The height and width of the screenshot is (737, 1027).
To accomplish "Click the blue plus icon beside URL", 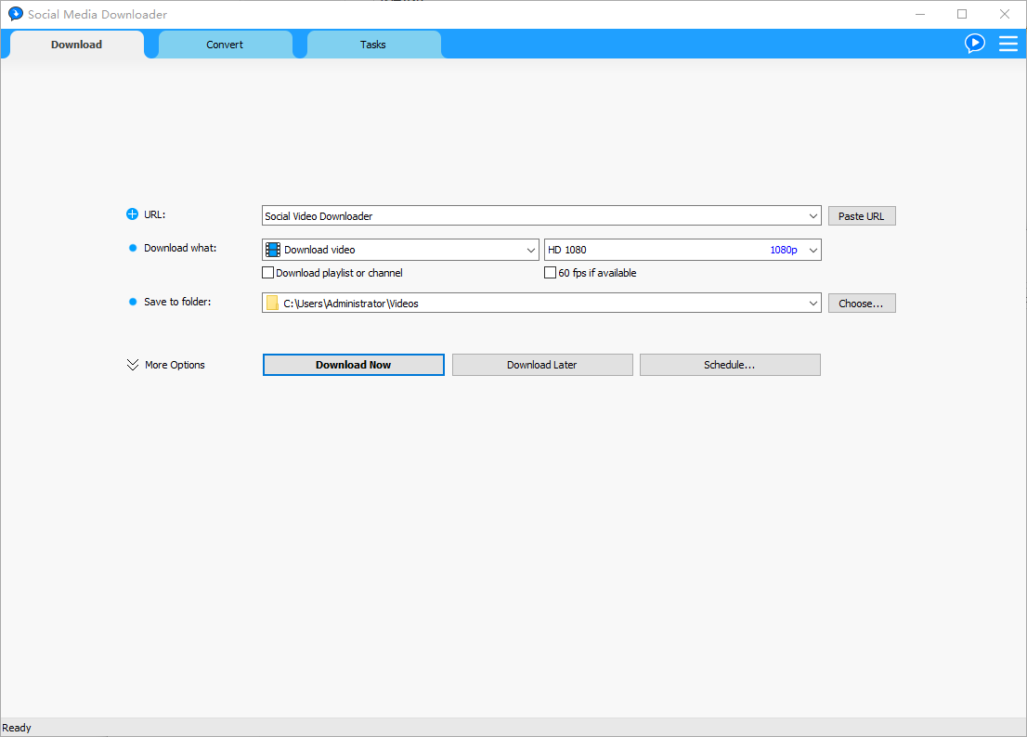I will 131,213.
